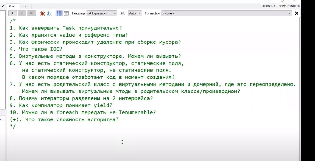Click the Licensed to EPAM Systems text
The height and width of the screenshot is (161, 315).
(280, 6)
